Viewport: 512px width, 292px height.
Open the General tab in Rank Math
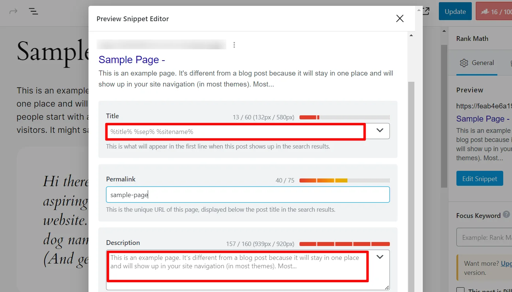click(477, 63)
